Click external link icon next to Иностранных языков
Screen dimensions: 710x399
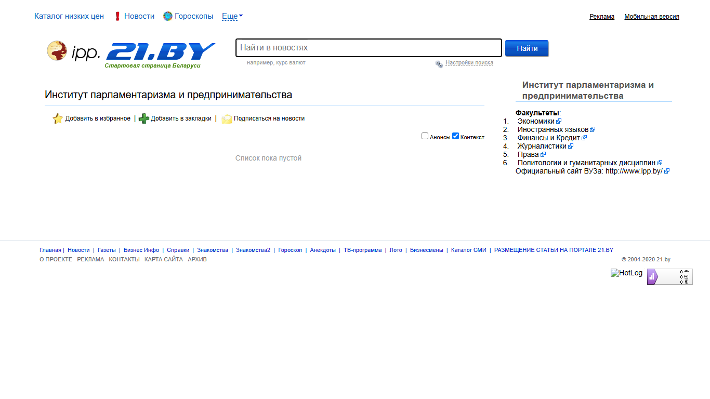(593, 129)
